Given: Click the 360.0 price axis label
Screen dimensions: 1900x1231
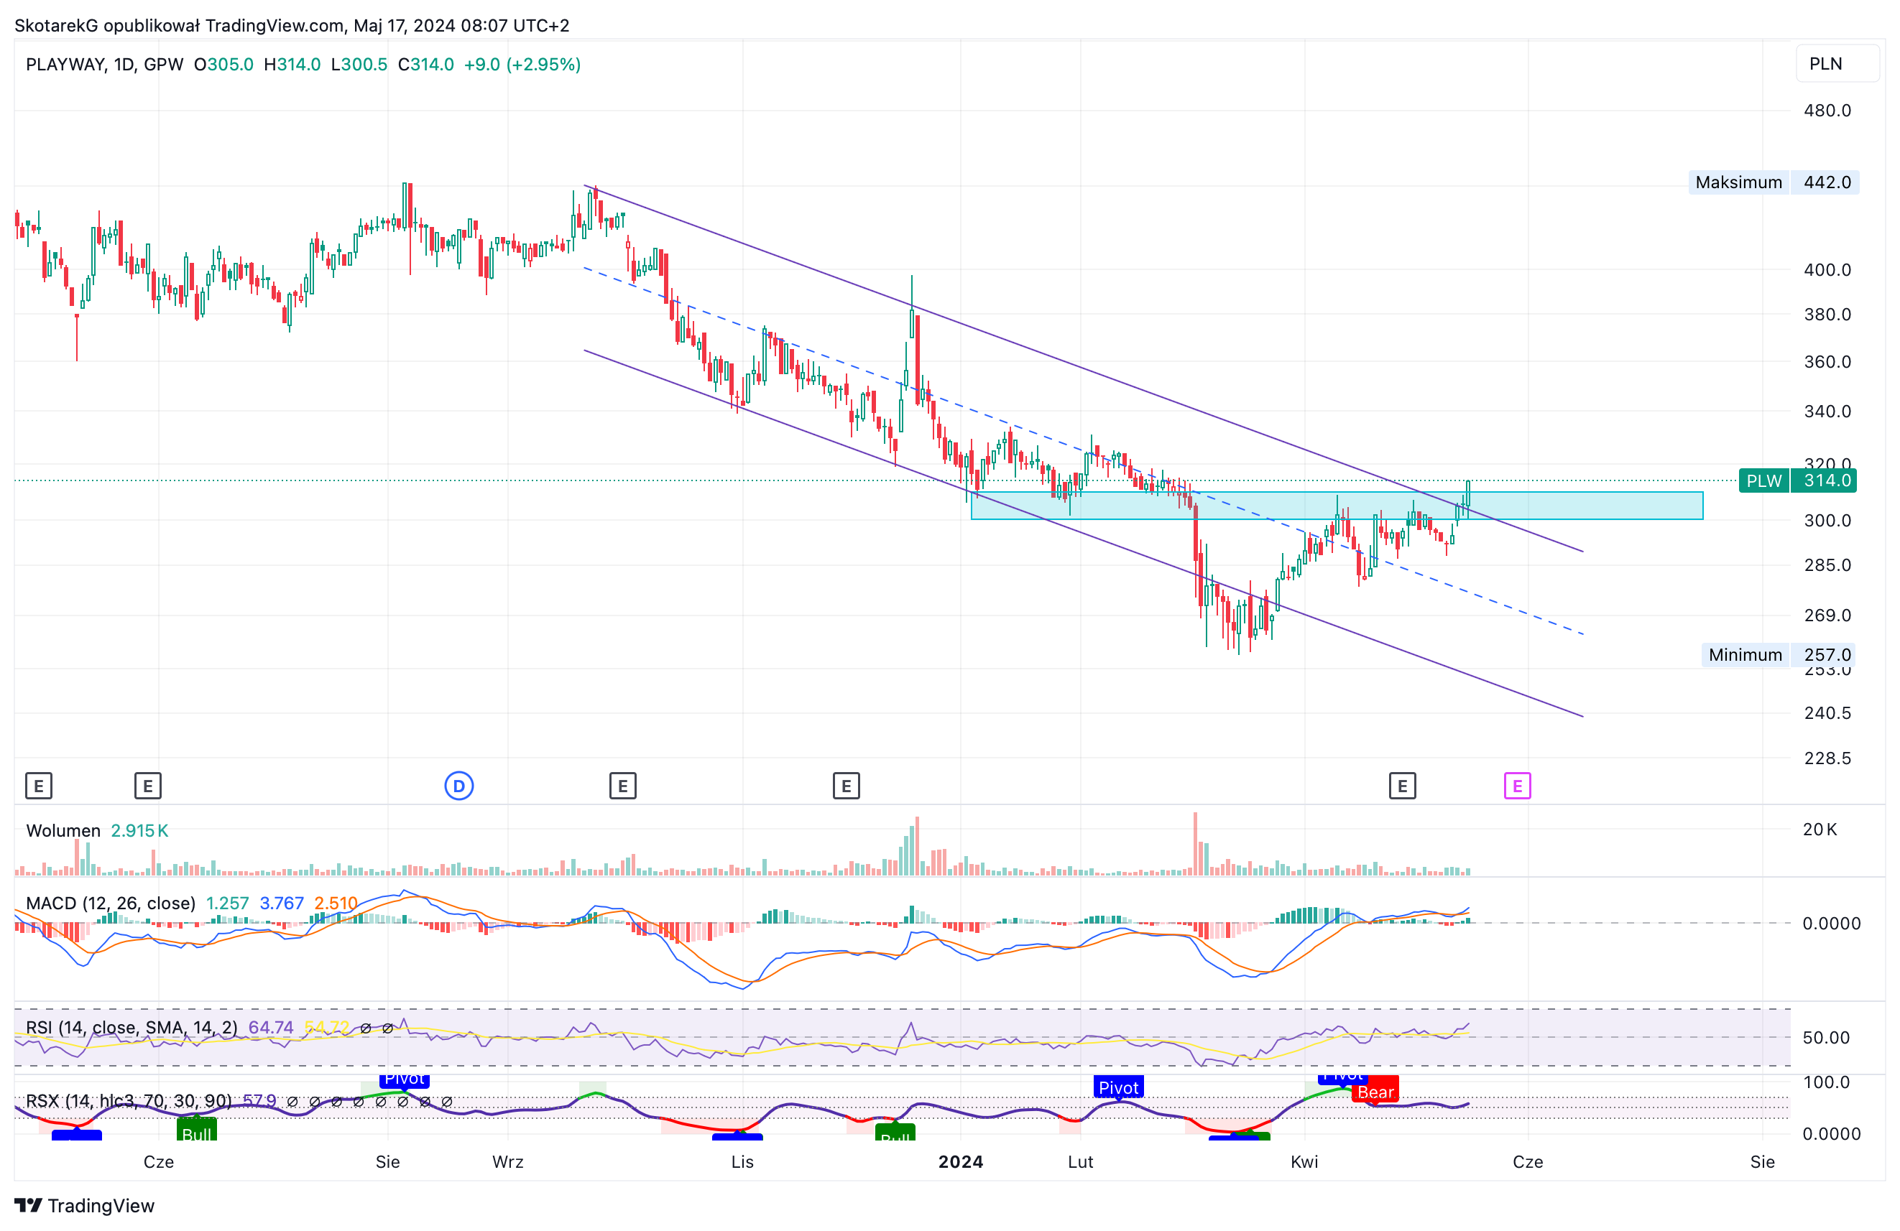Looking at the screenshot, I should tap(1827, 361).
